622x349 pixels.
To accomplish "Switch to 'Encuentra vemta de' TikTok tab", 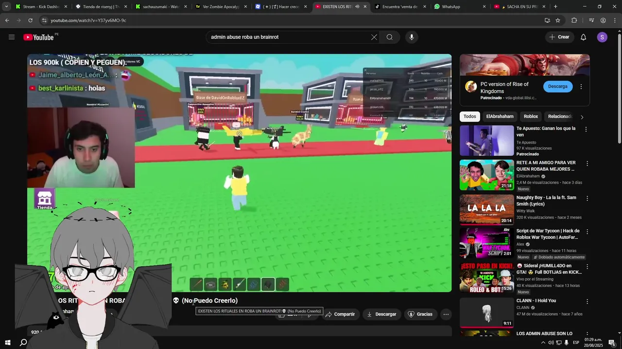I will coord(399,7).
